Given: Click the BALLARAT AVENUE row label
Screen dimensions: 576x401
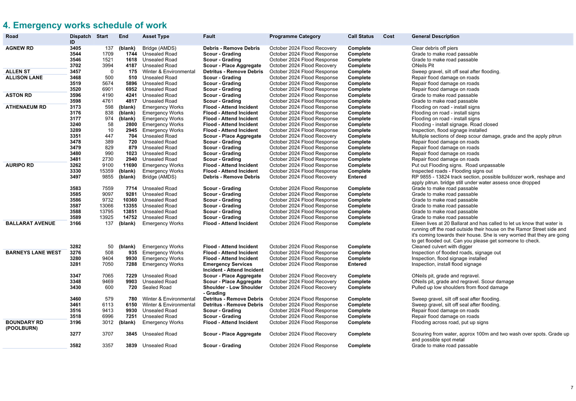Looking at the screenshot, I should click(30, 223).
